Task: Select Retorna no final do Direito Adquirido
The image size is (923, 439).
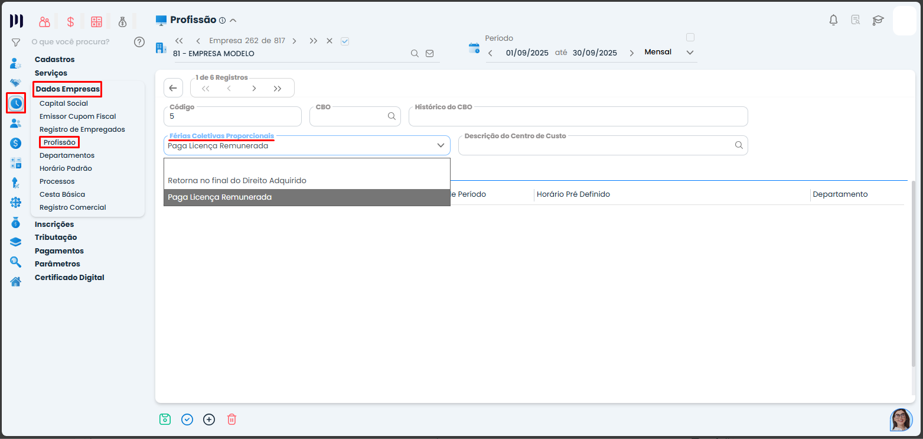Action: tap(237, 180)
